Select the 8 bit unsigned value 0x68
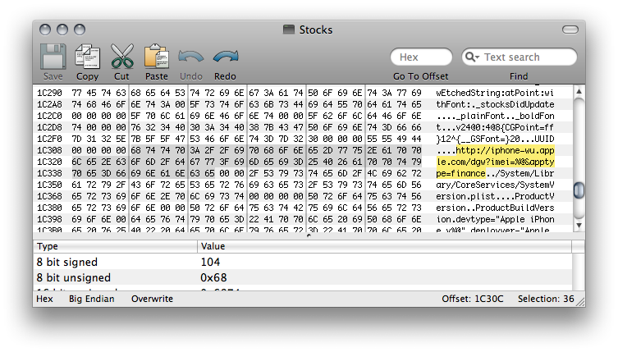The image size is (618, 352). coord(215,277)
